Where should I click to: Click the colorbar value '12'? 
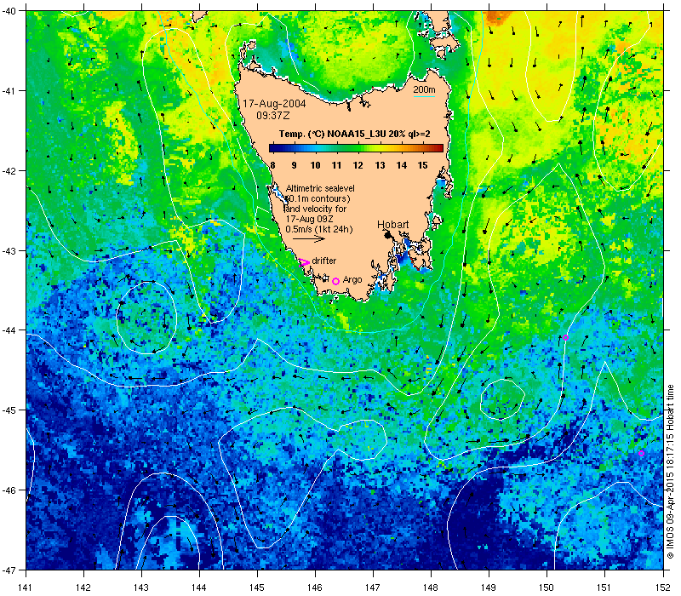(x=358, y=165)
